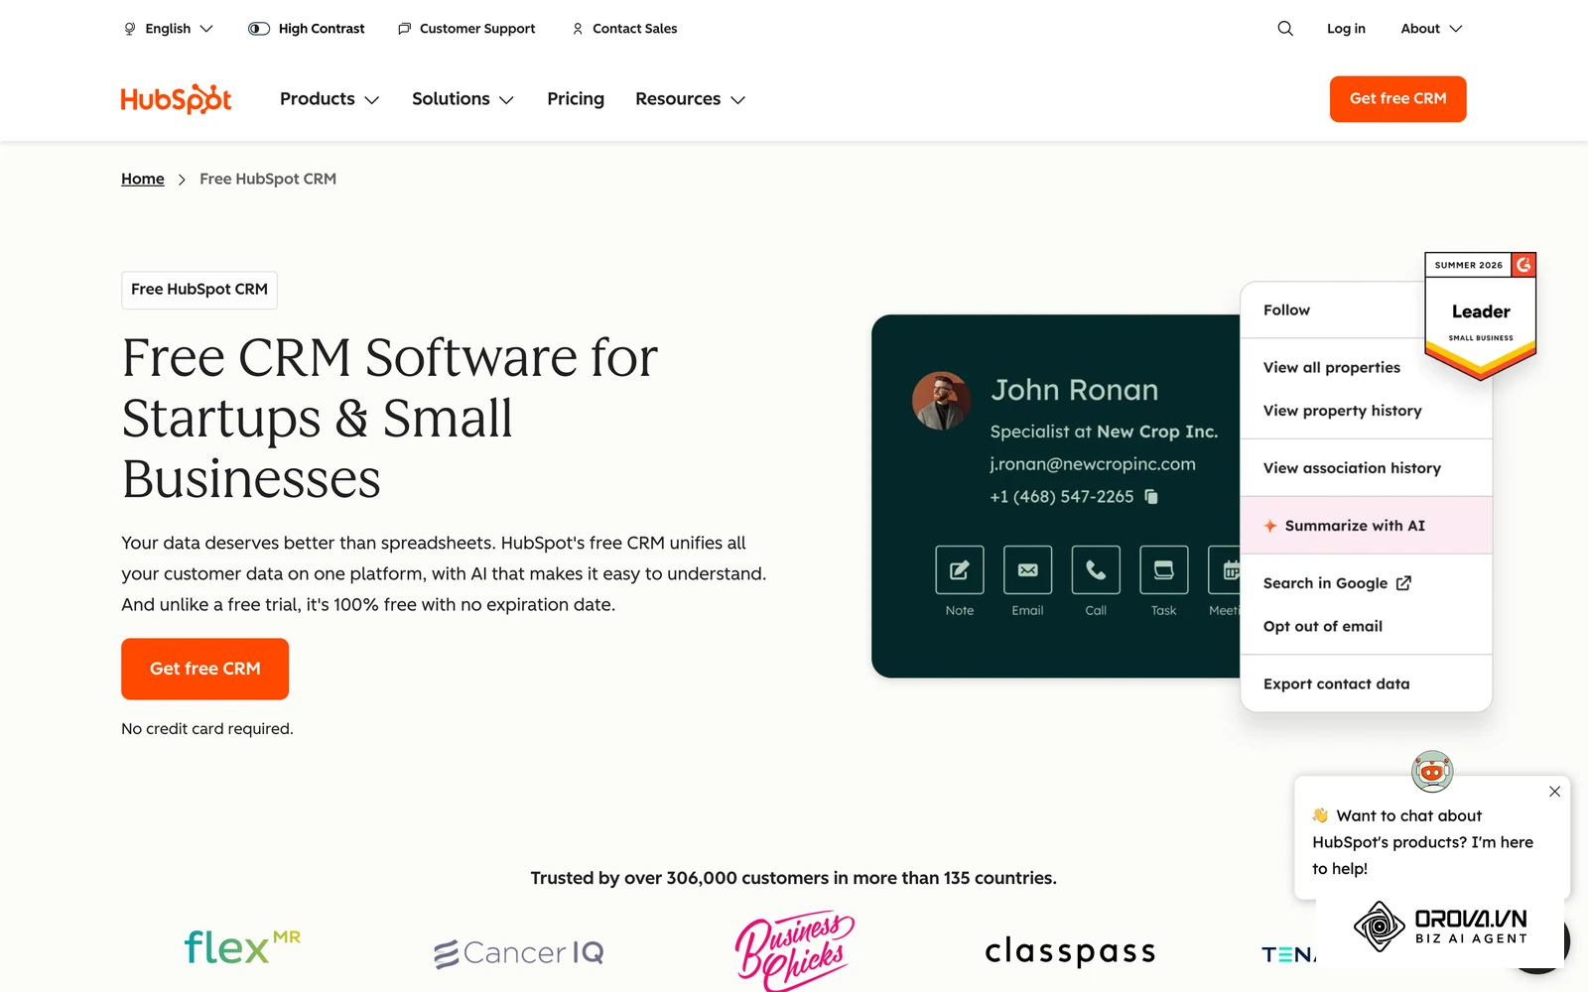
Task: Open Customer Support link
Action: (466, 29)
